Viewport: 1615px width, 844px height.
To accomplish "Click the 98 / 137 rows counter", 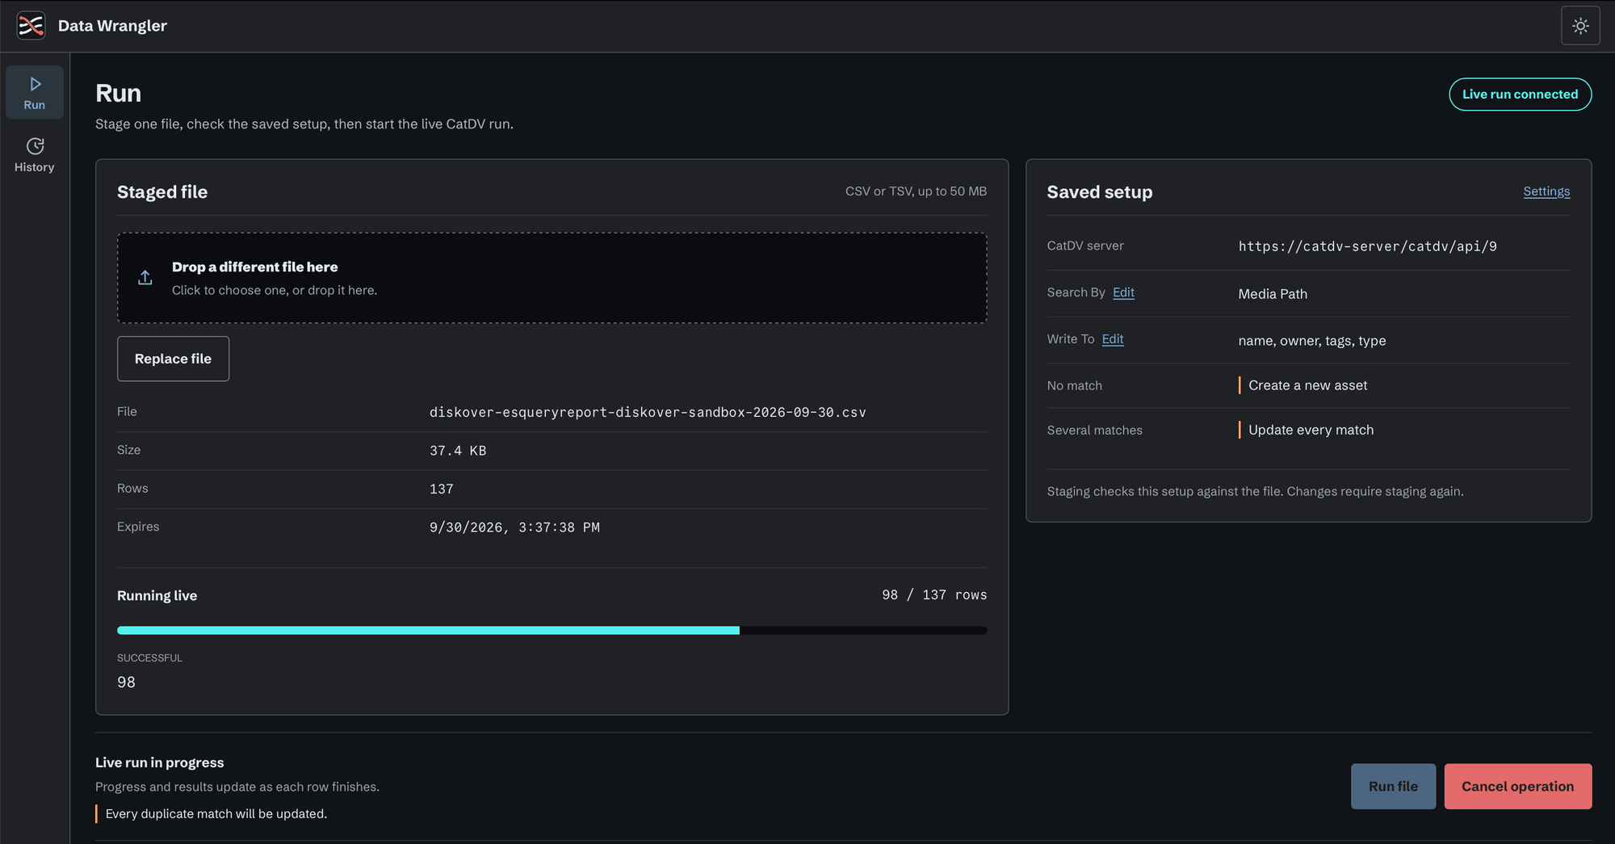I will 934,594.
